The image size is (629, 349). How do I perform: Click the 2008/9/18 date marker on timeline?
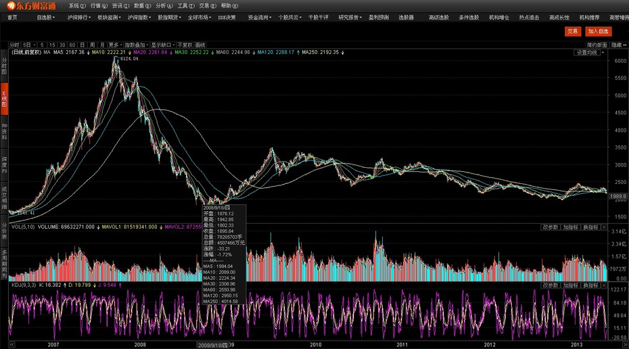pyautogui.click(x=213, y=345)
